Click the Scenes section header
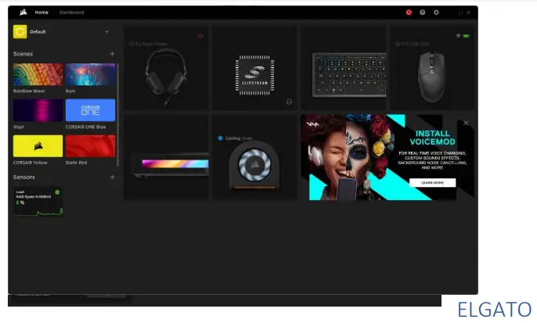The image size is (537, 323). click(x=23, y=54)
